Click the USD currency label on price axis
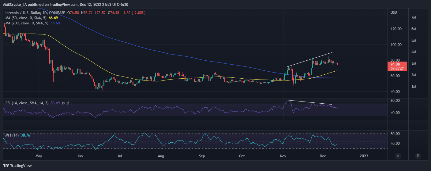The image size is (431, 171). 394,12
